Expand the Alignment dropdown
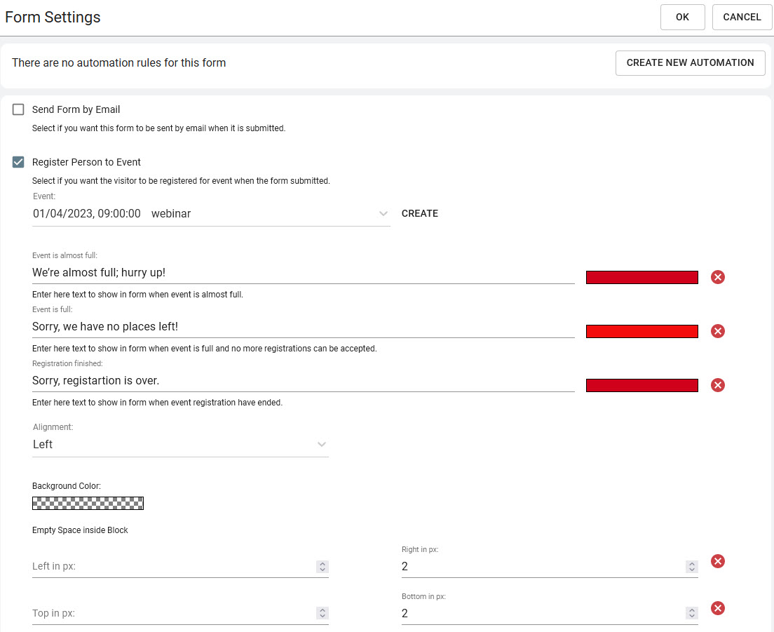This screenshot has height=632, width=774. click(x=321, y=444)
